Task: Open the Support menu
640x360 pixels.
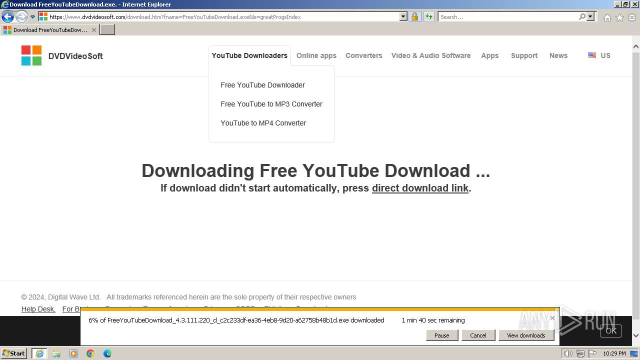Action: point(524,55)
